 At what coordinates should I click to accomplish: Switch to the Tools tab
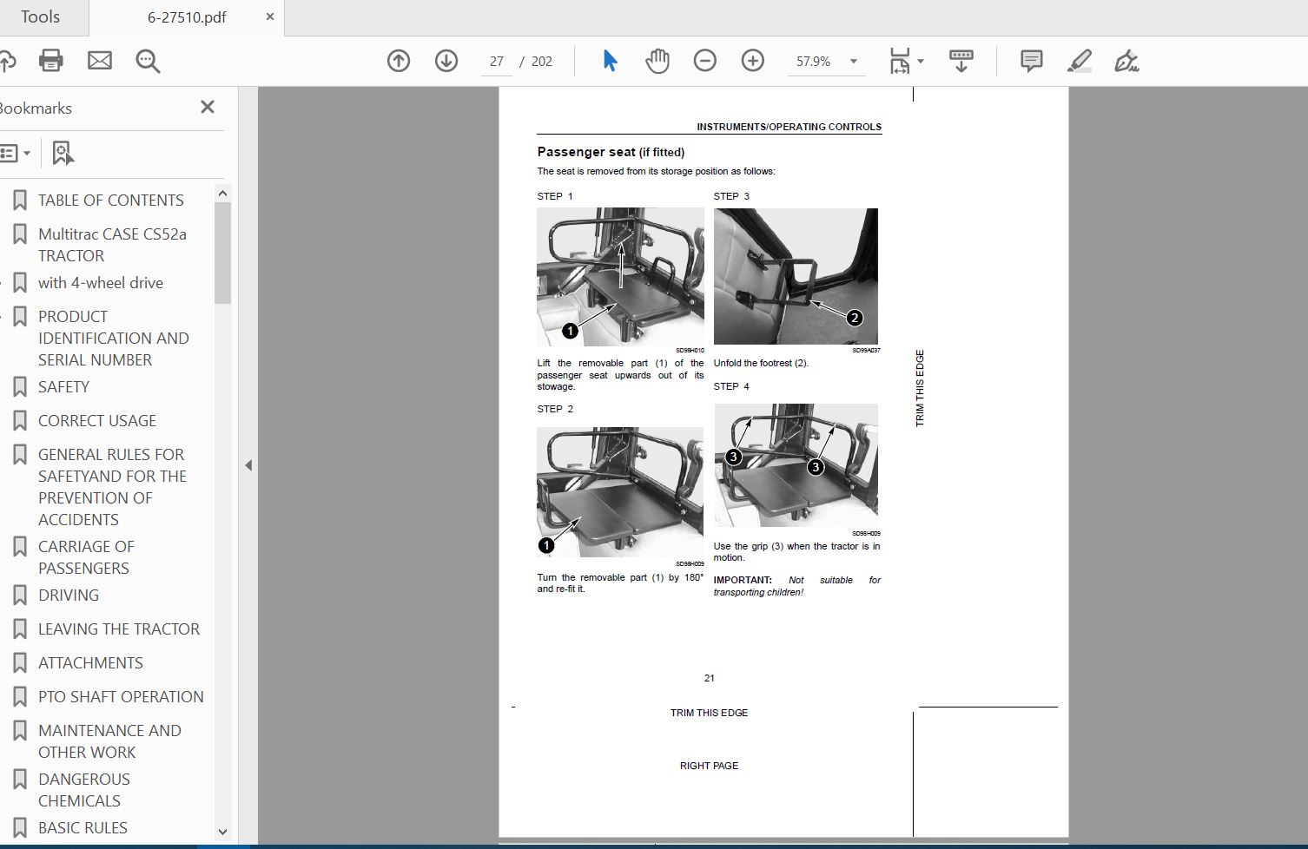(x=40, y=16)
